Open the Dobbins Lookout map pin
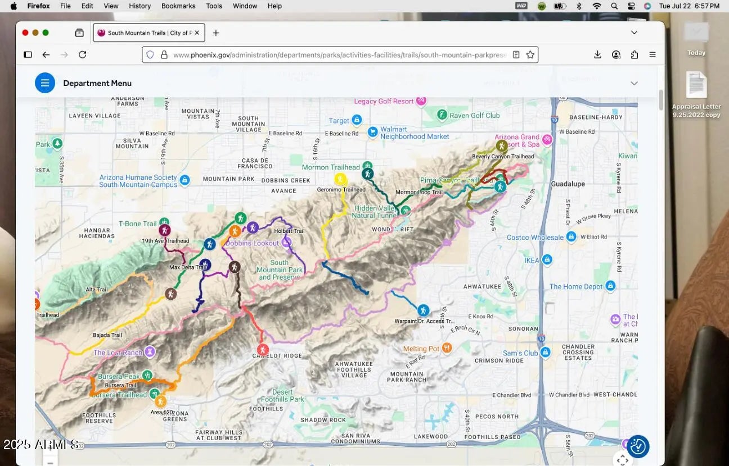 click(x=286, y=243)
